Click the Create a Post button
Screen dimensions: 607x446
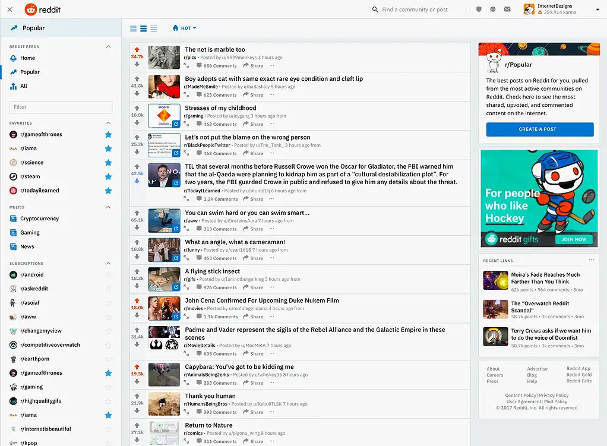click(x=540, y=129)
